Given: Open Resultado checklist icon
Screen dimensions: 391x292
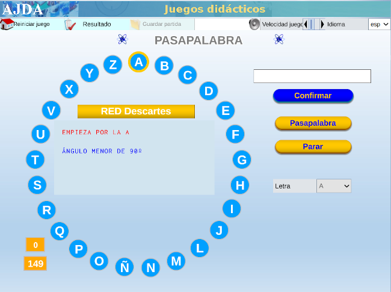Looking at the screenshot, I should coord(70,24).
